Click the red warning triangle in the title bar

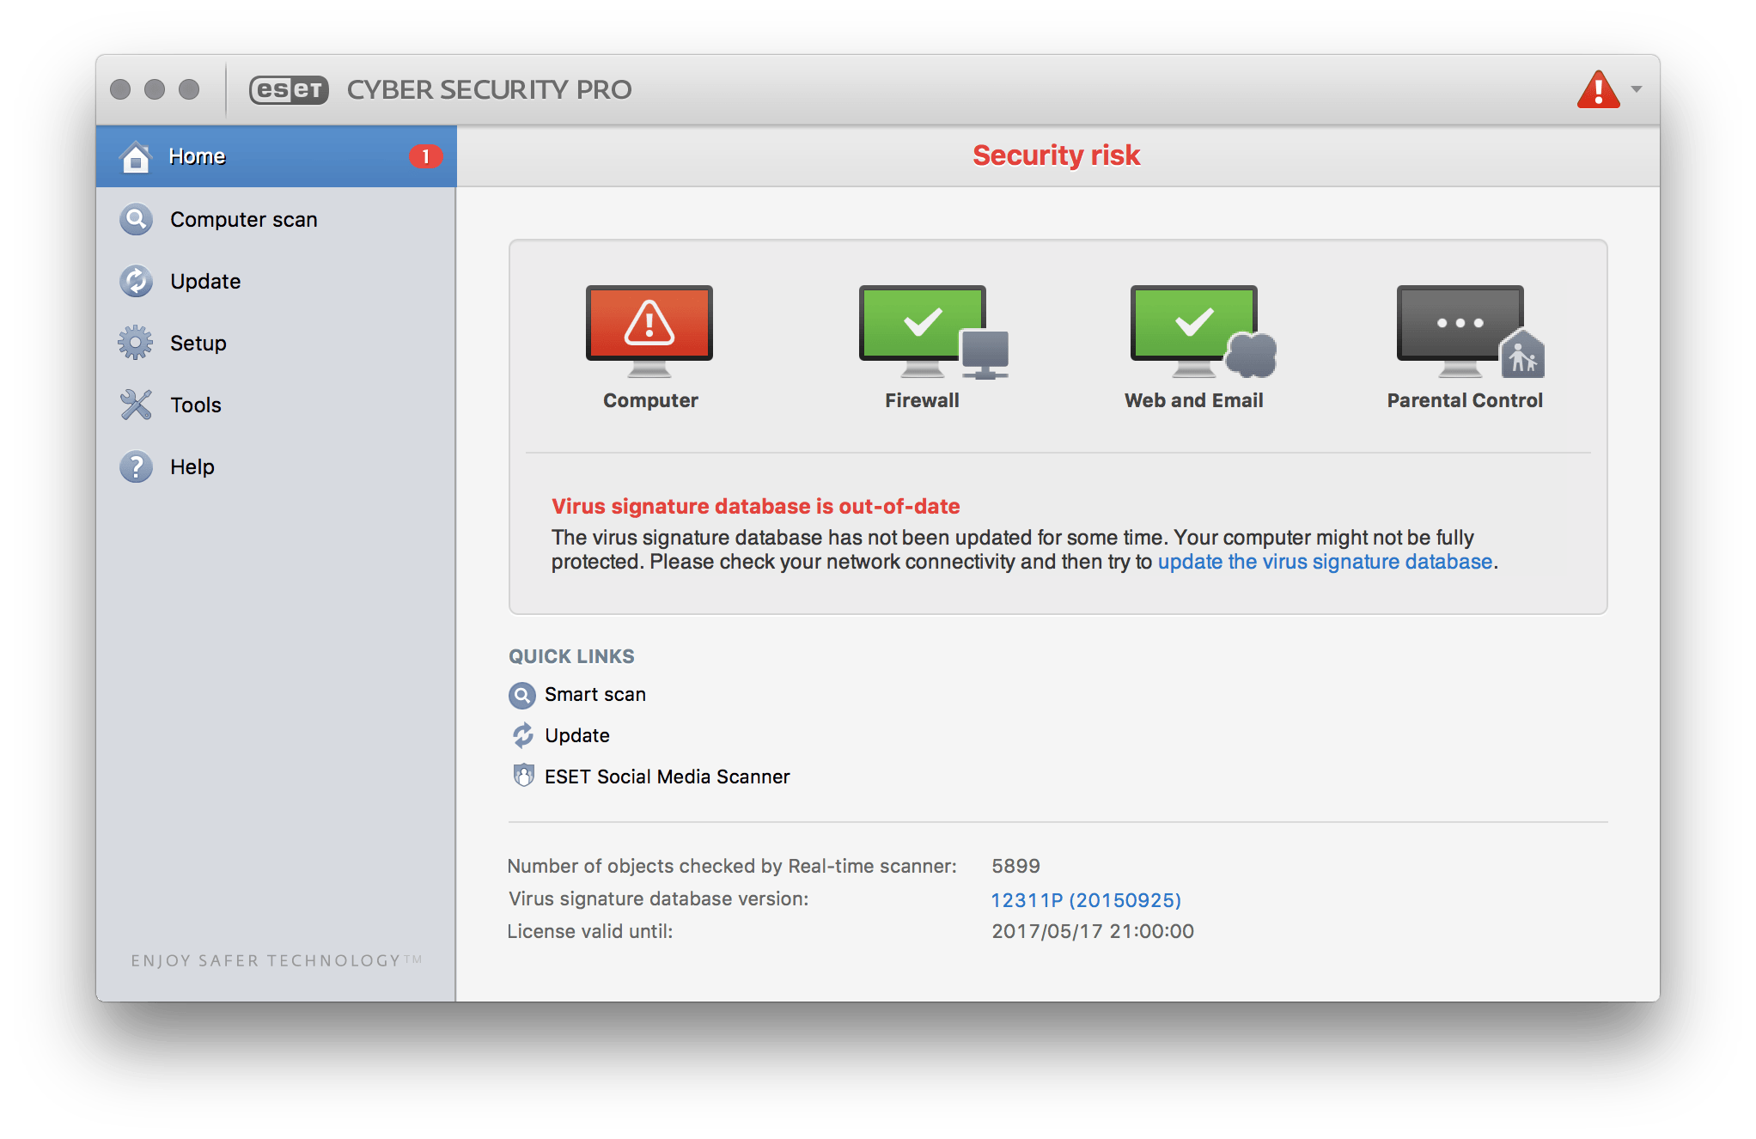click(x=1598, y=90)
